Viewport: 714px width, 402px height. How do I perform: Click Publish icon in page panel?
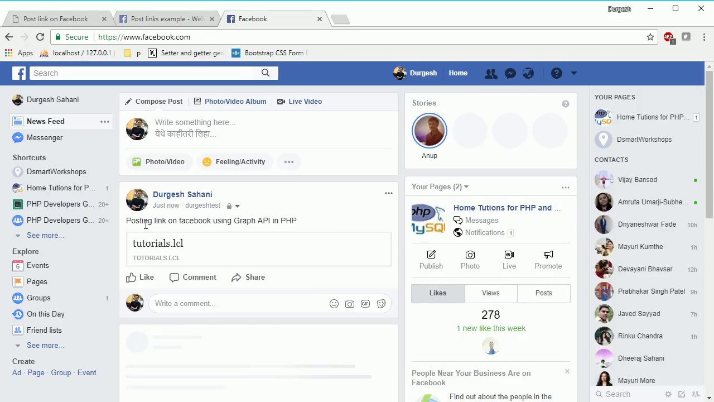[x=431, y=260]
